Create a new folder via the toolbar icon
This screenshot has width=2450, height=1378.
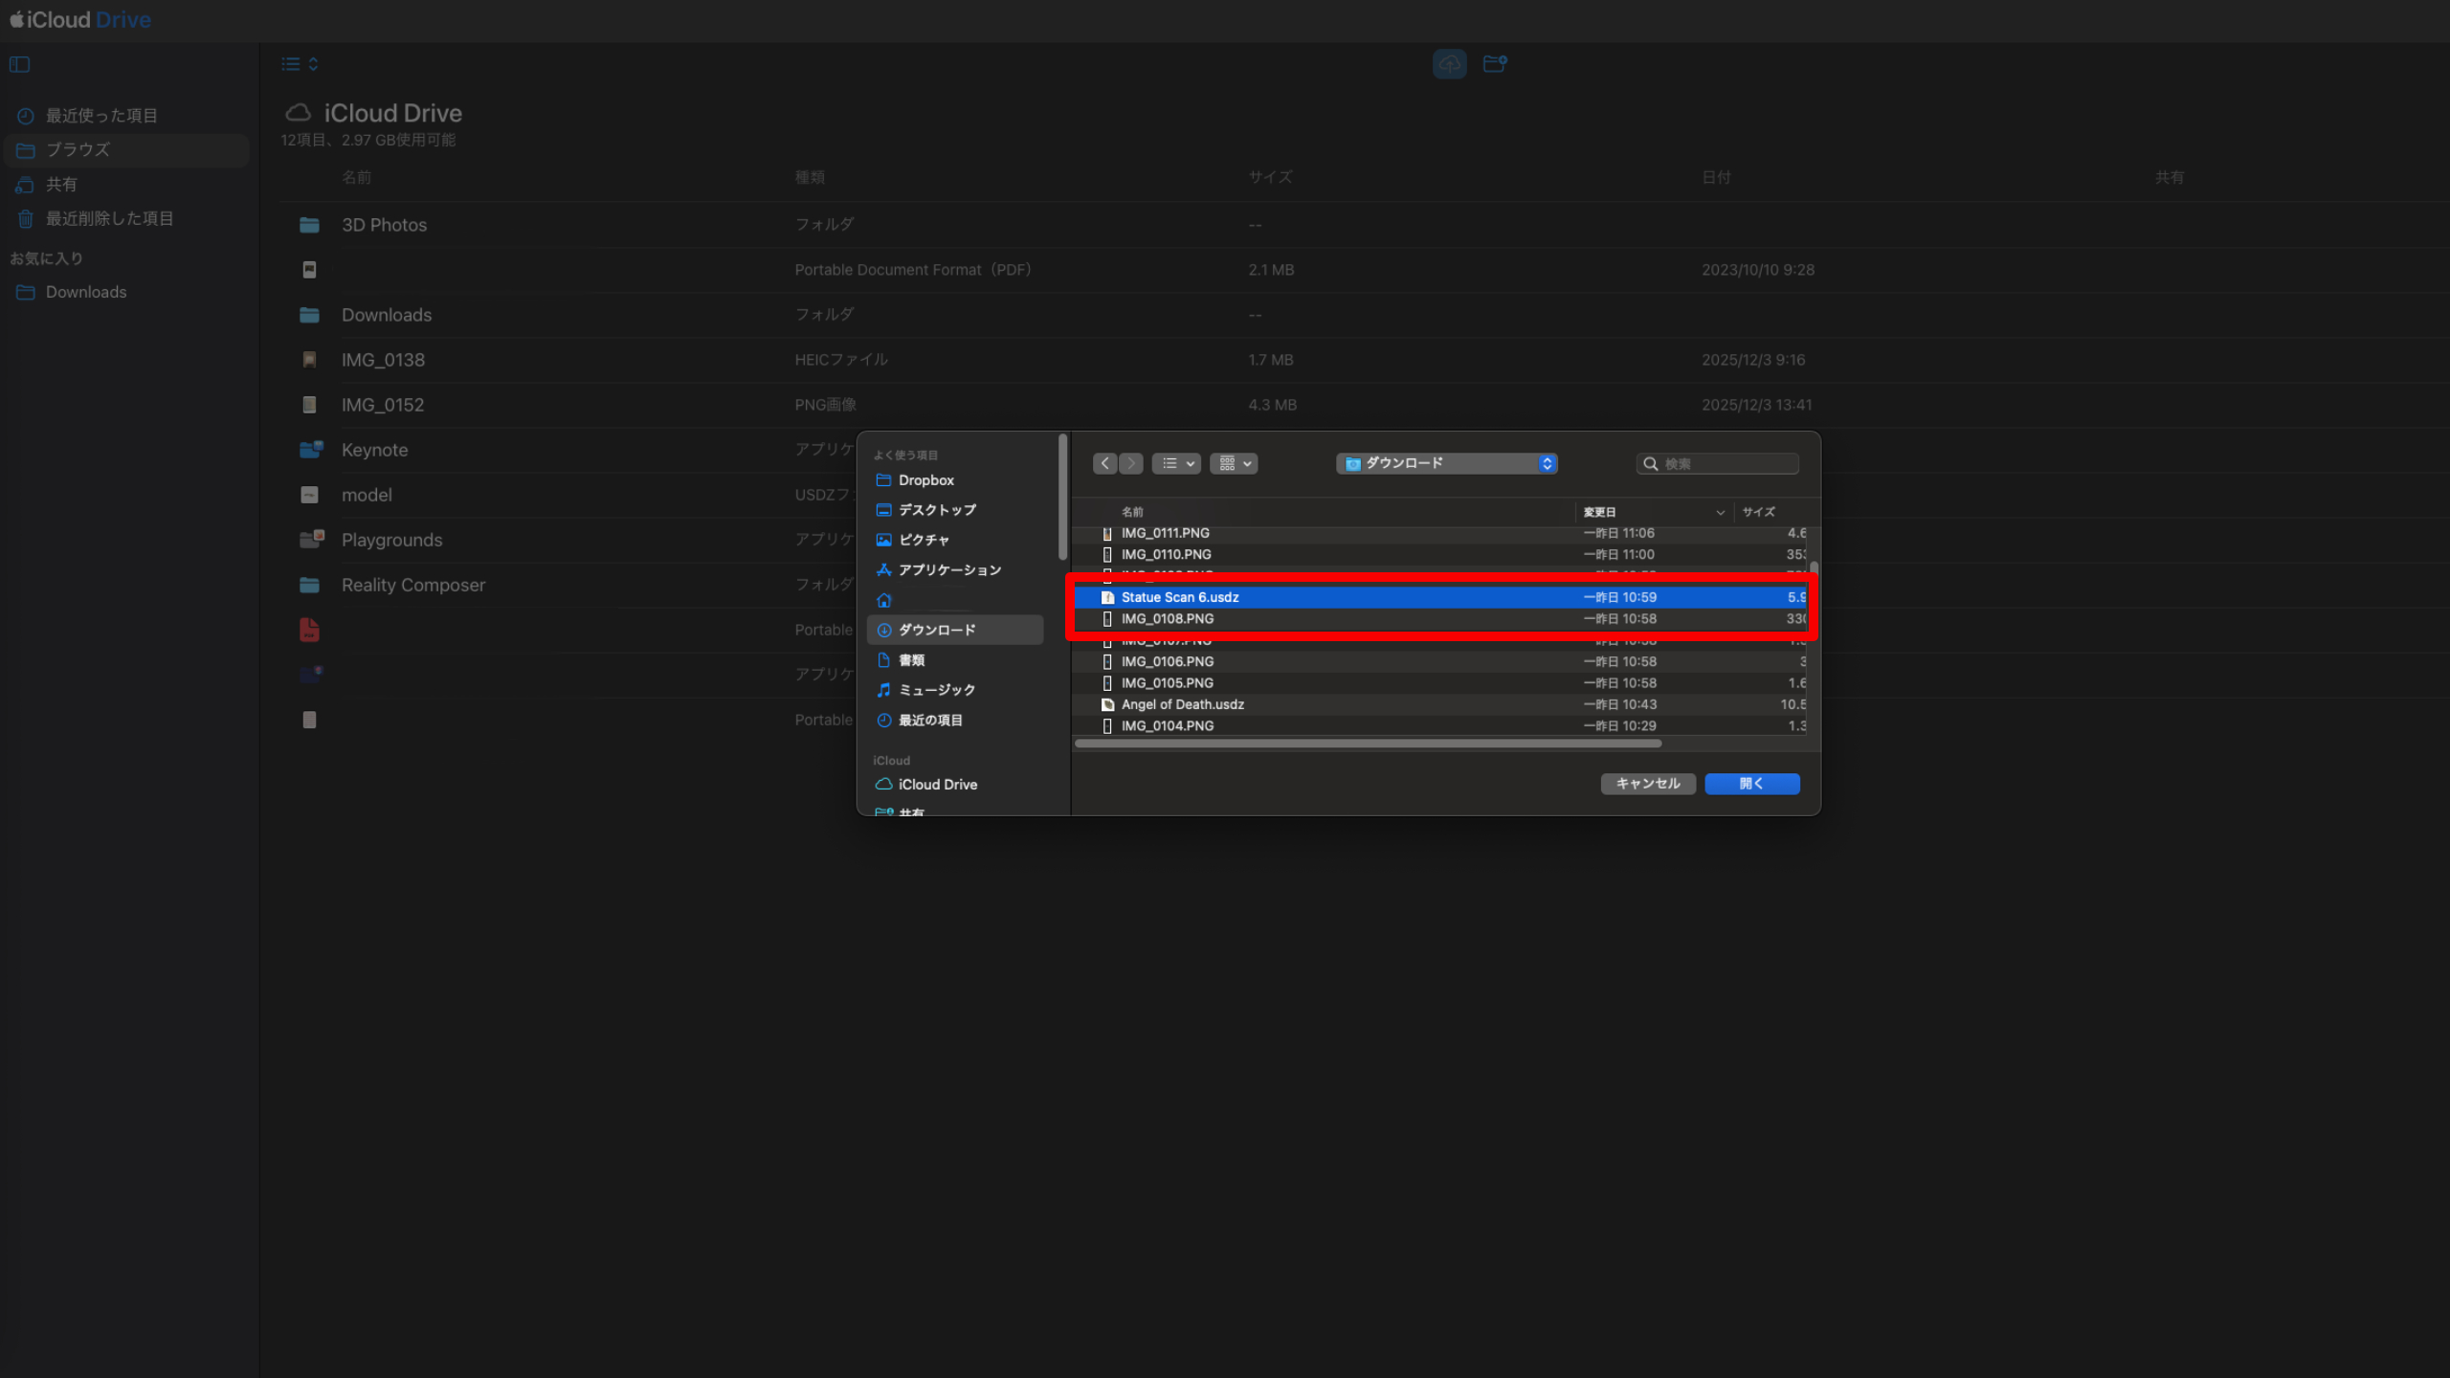pyautogui.click(x=1495, y=63)
